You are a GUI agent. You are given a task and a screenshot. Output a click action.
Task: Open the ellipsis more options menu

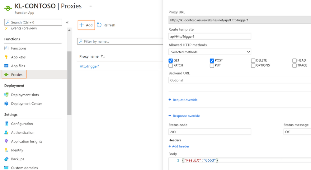coord(91,6)
